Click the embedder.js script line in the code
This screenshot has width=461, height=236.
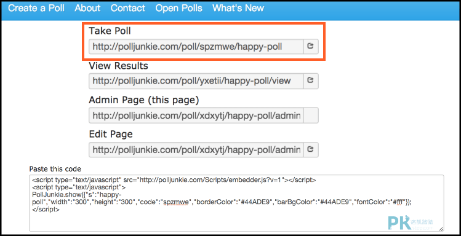[174, 180]
